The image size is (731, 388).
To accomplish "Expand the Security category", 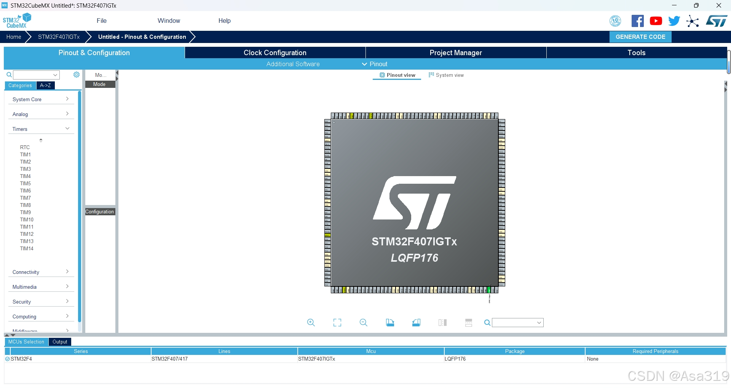I will (x=41, y=302).
